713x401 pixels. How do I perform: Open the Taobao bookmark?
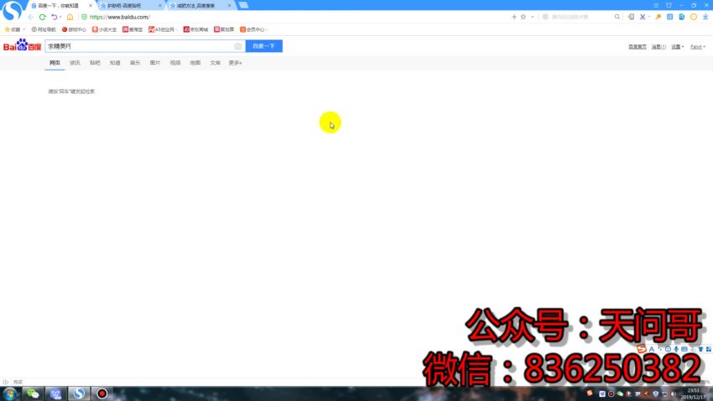(133, 29)
